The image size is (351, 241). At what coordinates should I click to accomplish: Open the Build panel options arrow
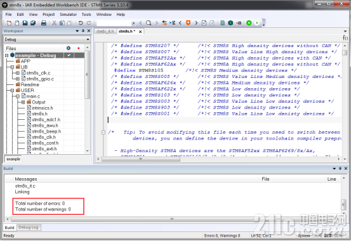click(x=334, y=169)
